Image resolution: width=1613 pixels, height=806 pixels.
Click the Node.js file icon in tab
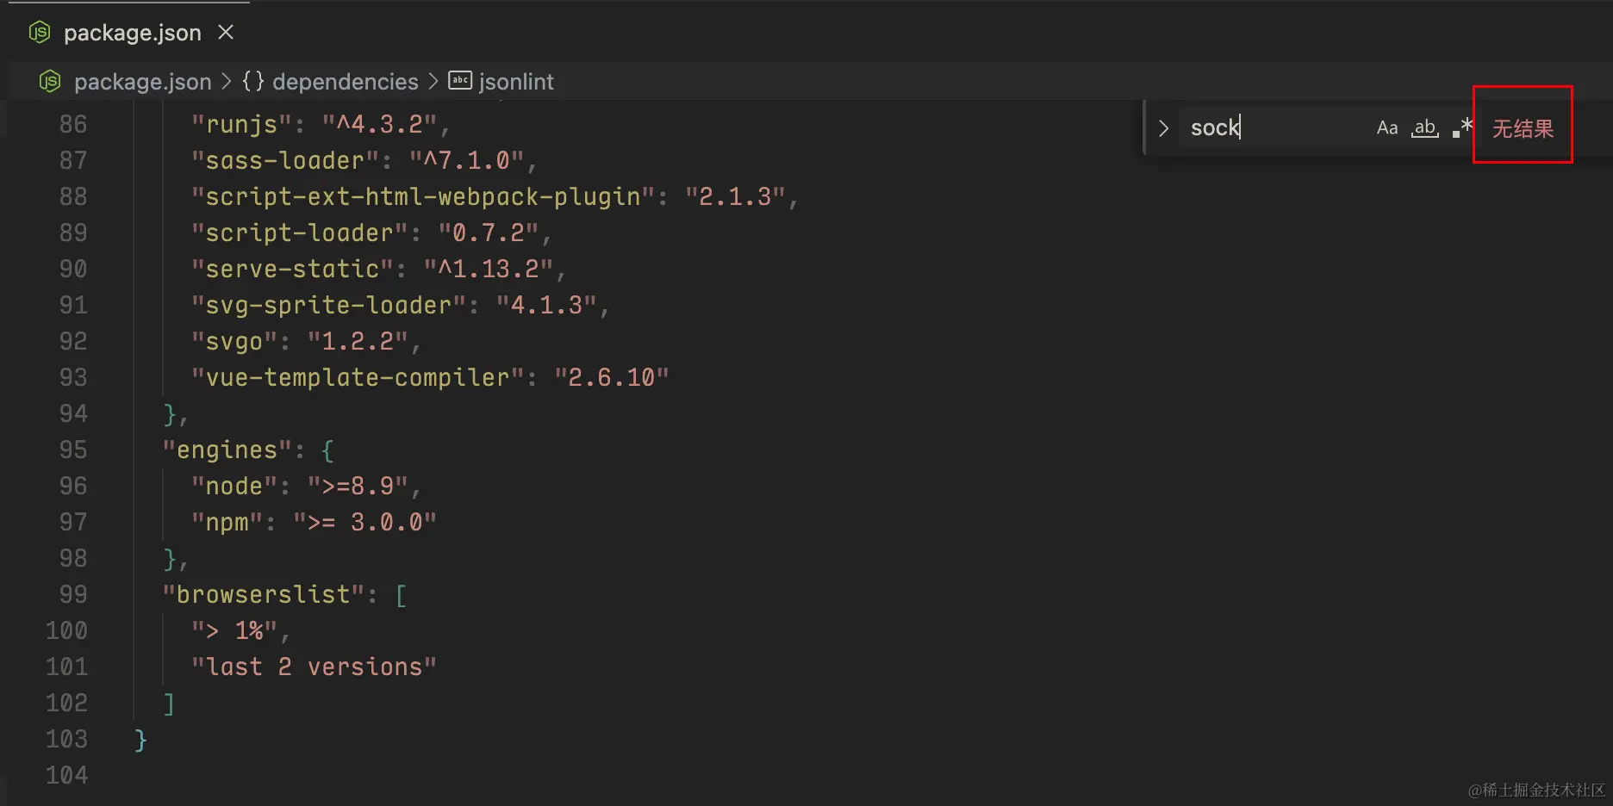[x=40, y=33]
